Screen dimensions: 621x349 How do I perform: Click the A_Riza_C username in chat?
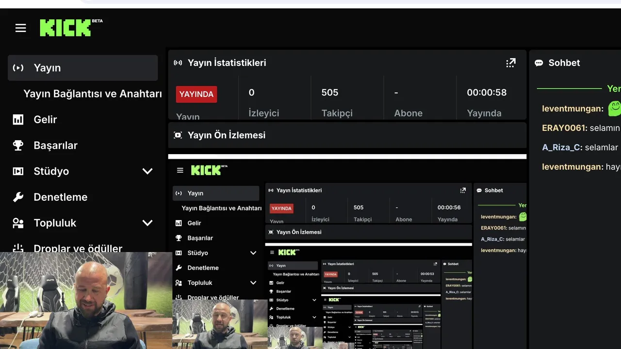tap(562, 147)
